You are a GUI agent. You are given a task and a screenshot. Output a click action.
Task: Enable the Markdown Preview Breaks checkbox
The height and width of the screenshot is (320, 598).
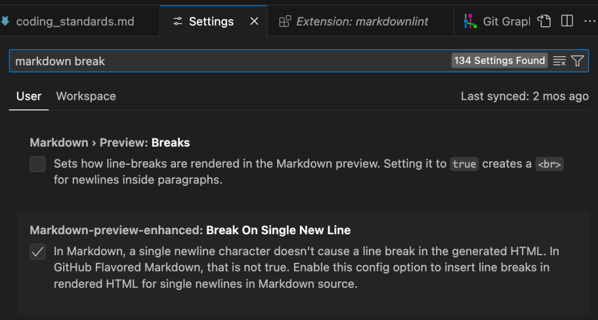point(37,164)
